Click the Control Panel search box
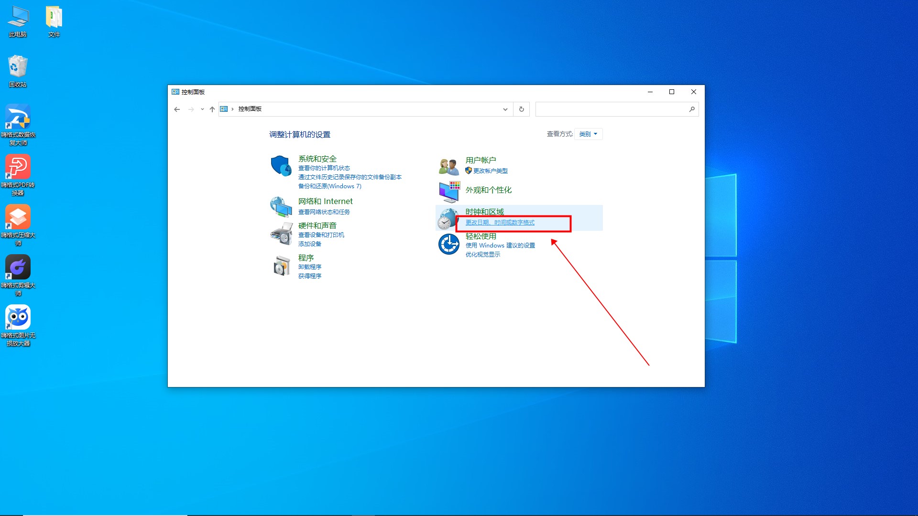This screenshot has height=516, width=918. 612,109
